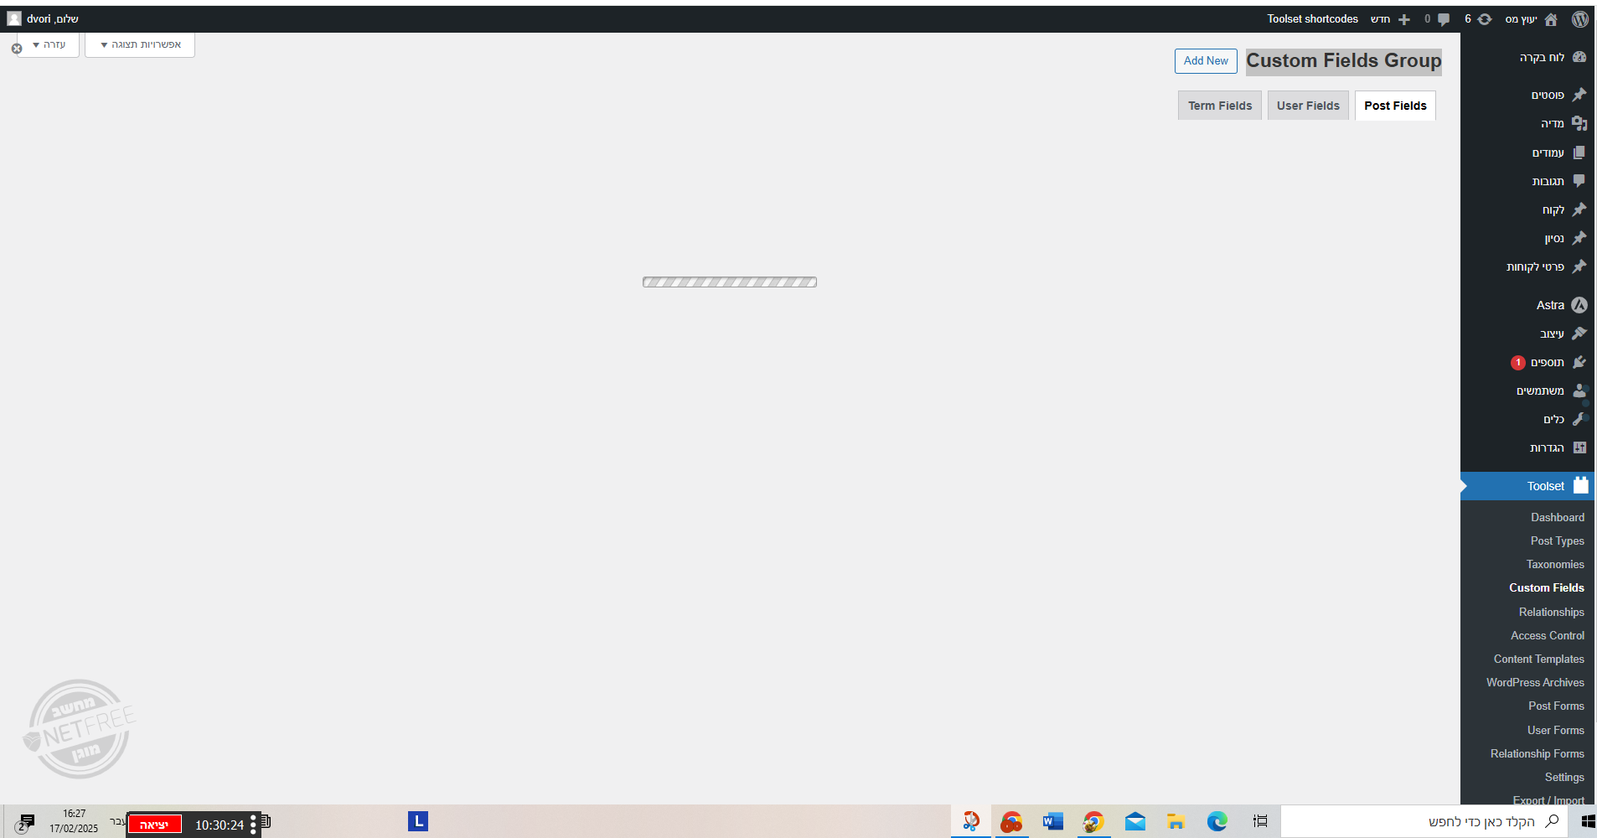Viewport: 1597px width, 838px height.
Task: Open the Appearance brush icon עיצוב
Action: (x=1579, y=334)
